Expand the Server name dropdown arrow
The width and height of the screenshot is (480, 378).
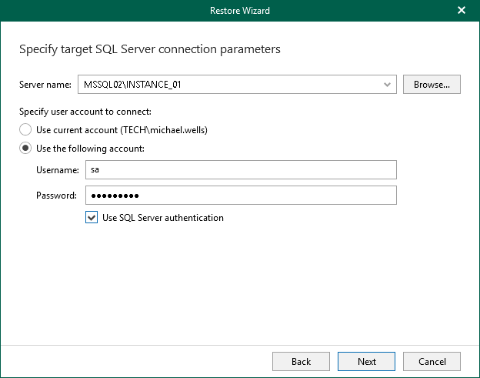pyautogui.click(x=387, y=84)
